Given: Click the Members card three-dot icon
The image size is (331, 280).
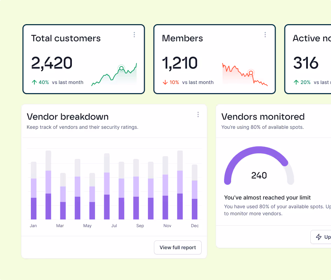Looking at the screenshot, I should (265, 35).
